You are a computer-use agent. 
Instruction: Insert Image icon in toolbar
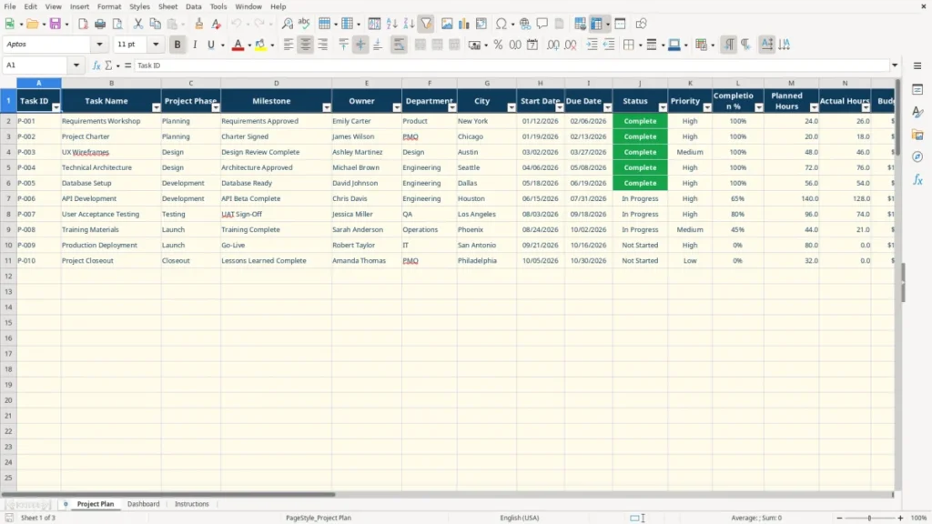click(447, 24)
